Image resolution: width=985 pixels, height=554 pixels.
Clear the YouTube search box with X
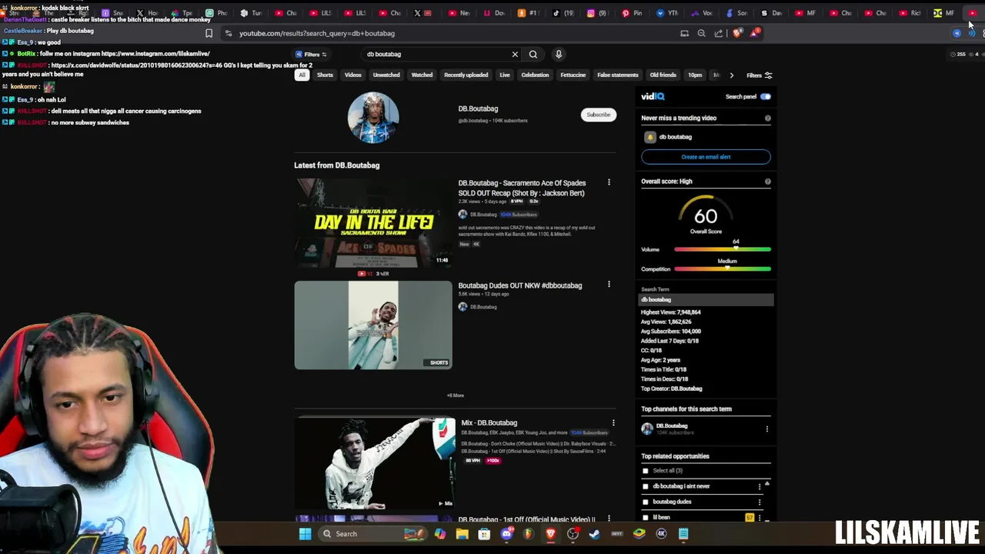coord(515,54)
